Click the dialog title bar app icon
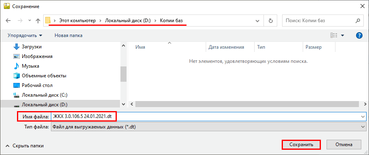 pos(6,6)
